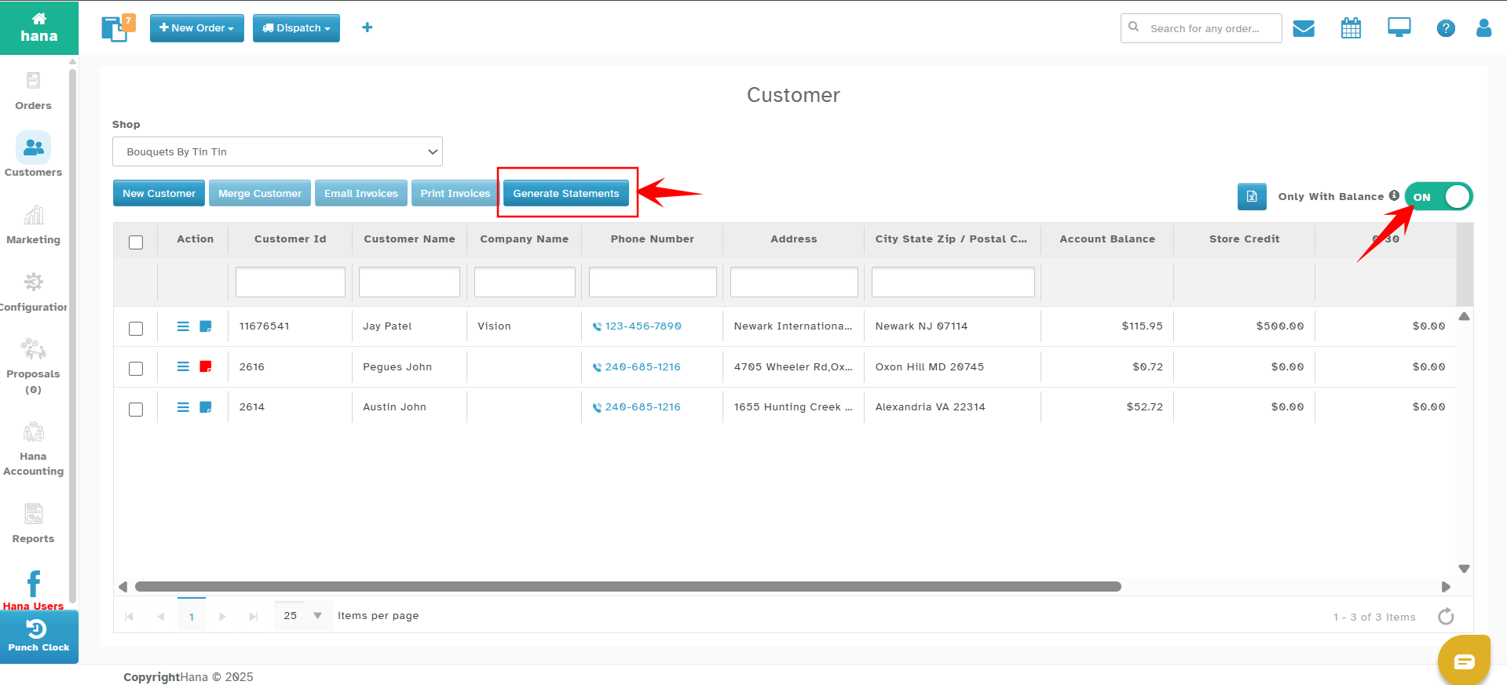Screen dimensions: 1507x685
Task: Click blue note icon for Austin John
Action: [x=206, y=407]
